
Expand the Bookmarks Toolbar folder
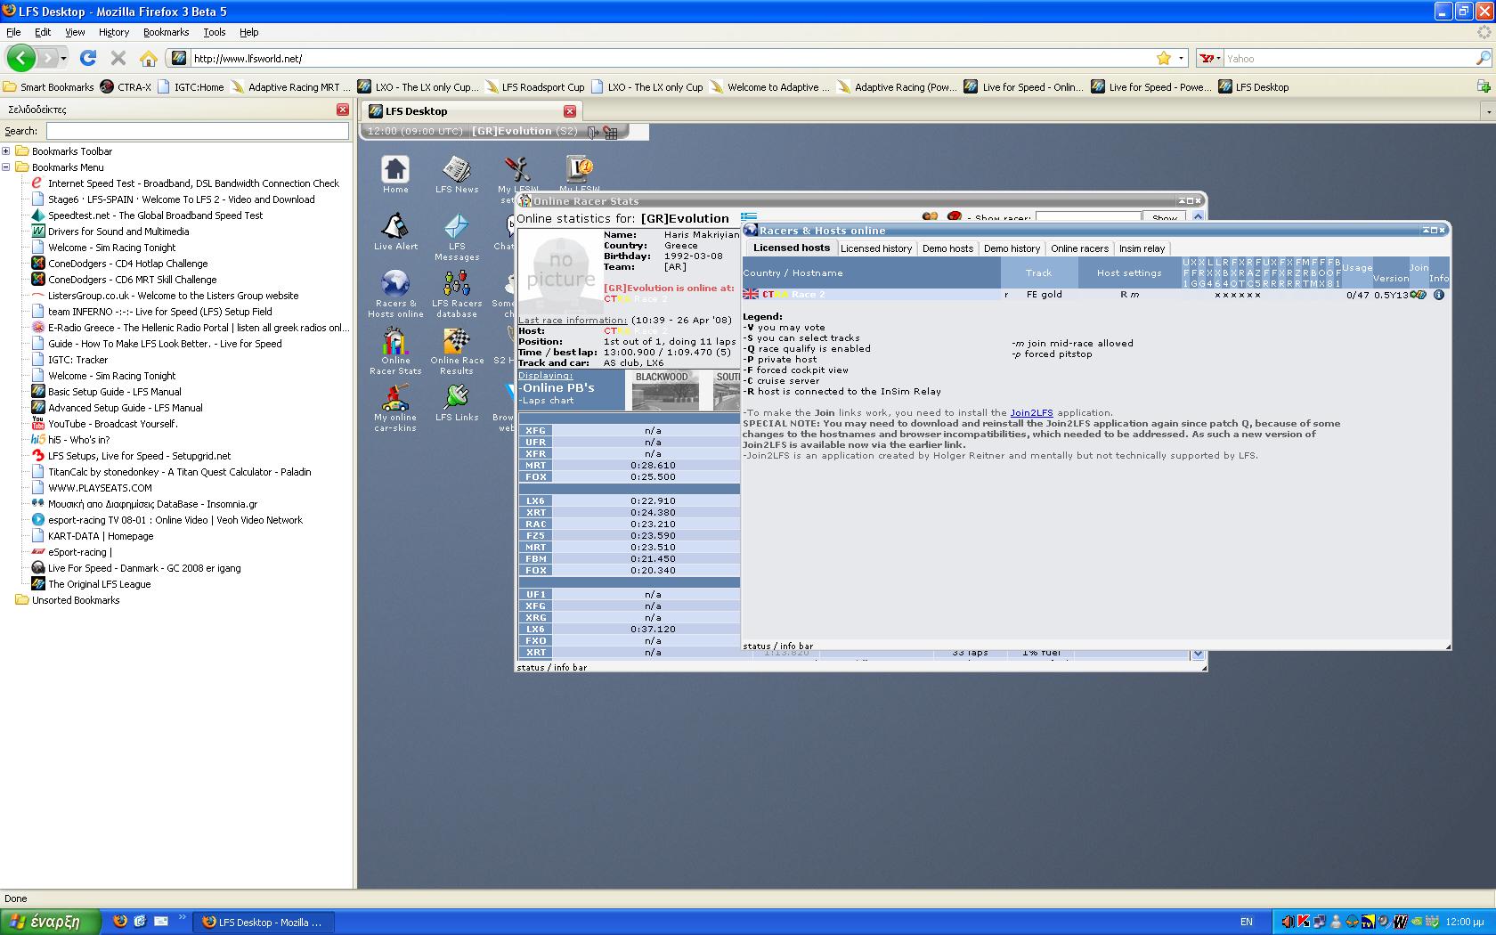click(x=6, y=151)
